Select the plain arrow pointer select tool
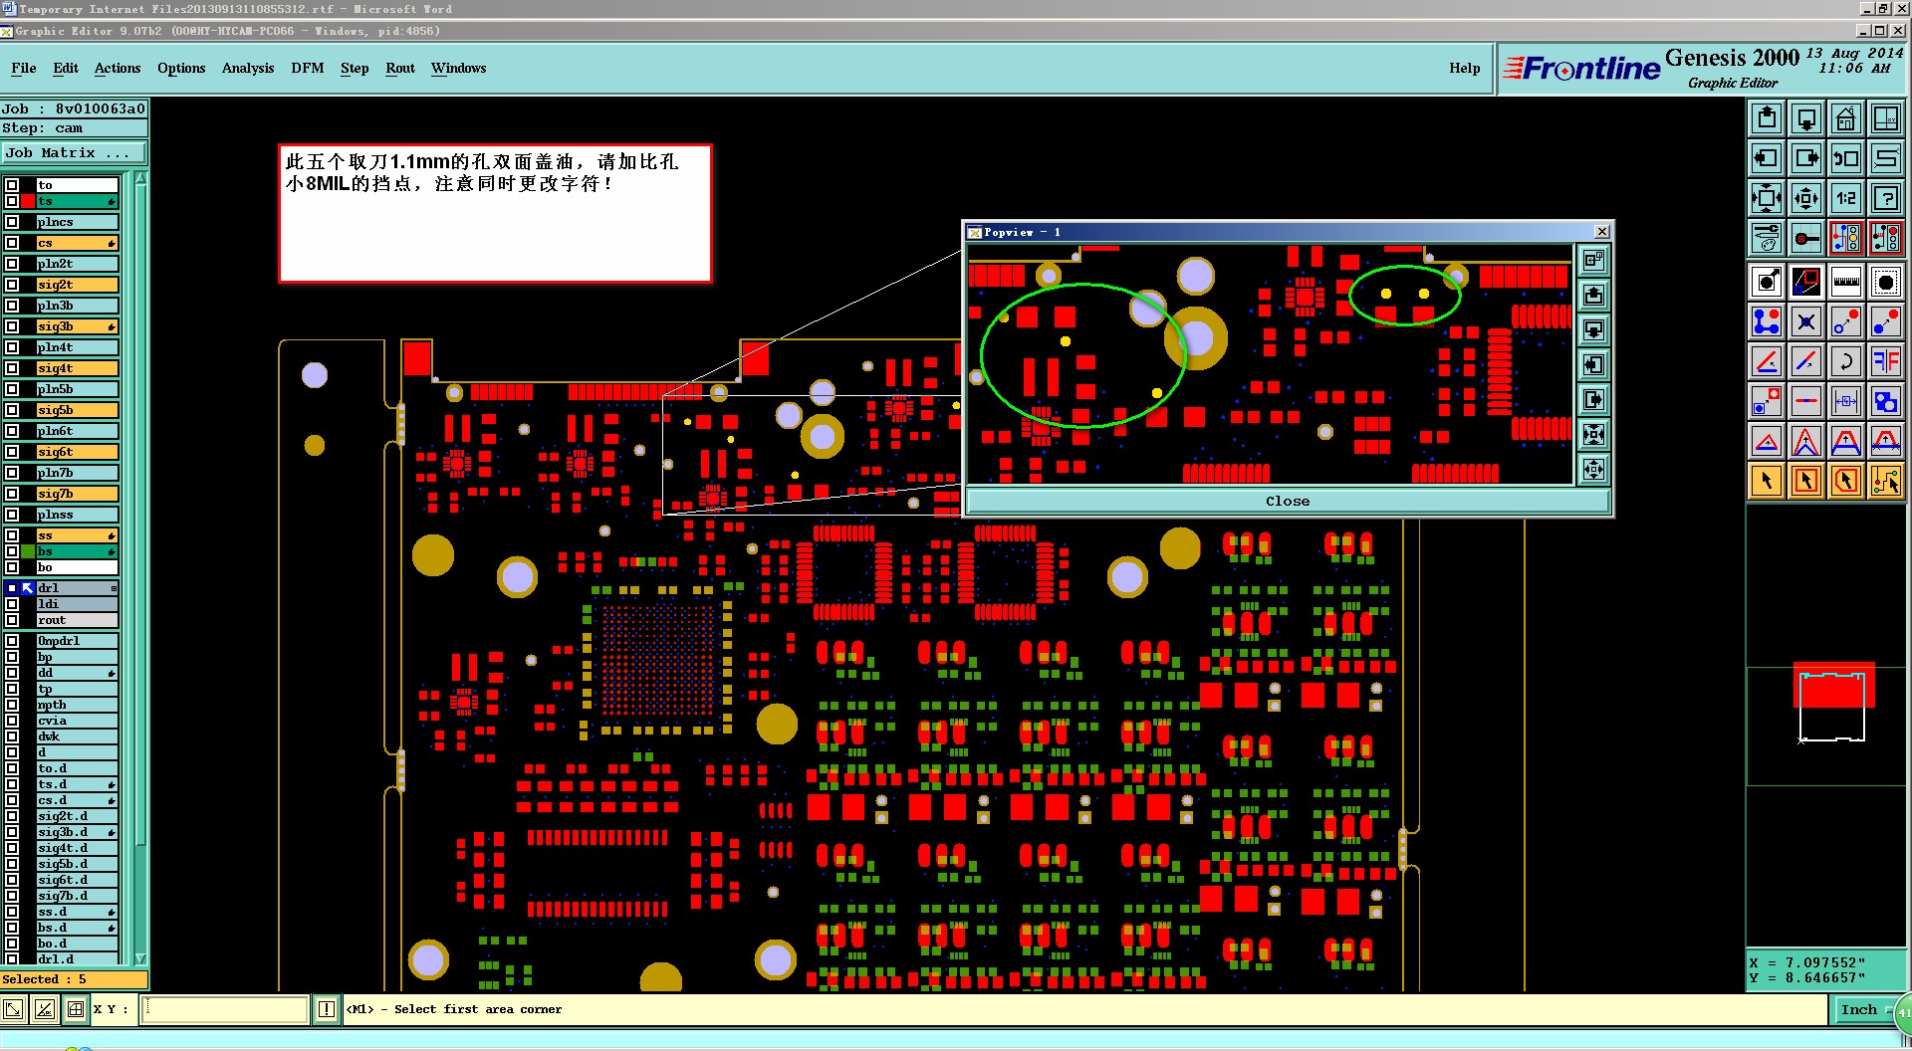The width and height of the screenshot is (1912, 1051). [1767, 482]
